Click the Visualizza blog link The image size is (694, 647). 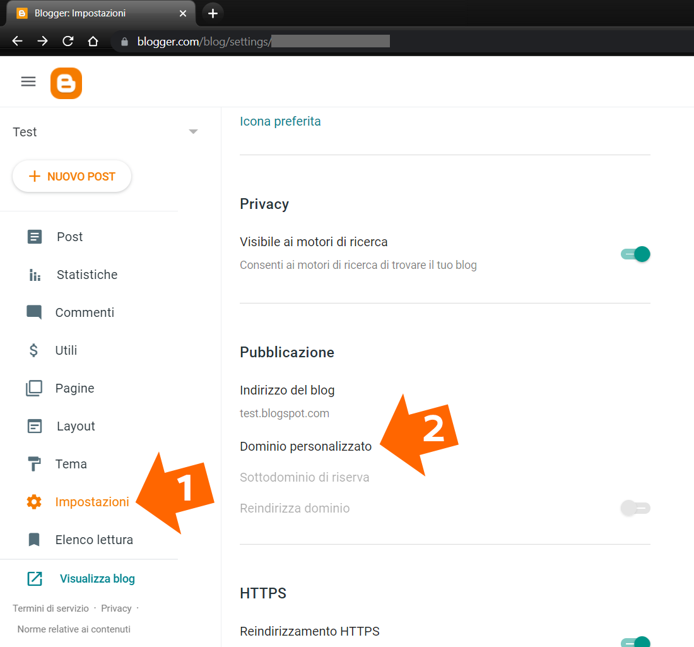pos(97,579)
